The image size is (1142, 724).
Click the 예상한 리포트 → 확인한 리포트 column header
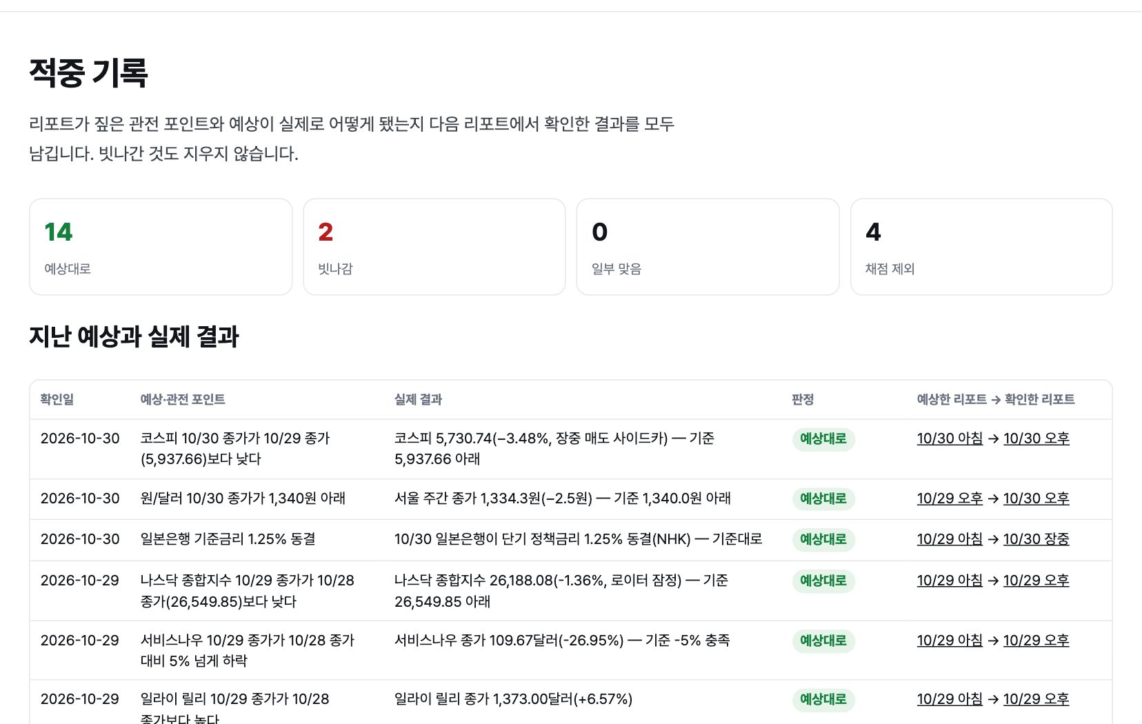[996, 399]
